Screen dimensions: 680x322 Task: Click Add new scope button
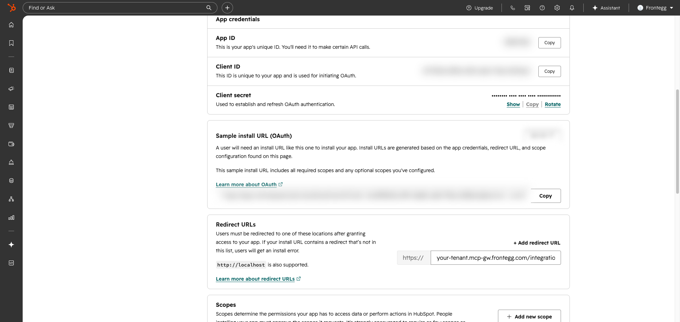529,317
